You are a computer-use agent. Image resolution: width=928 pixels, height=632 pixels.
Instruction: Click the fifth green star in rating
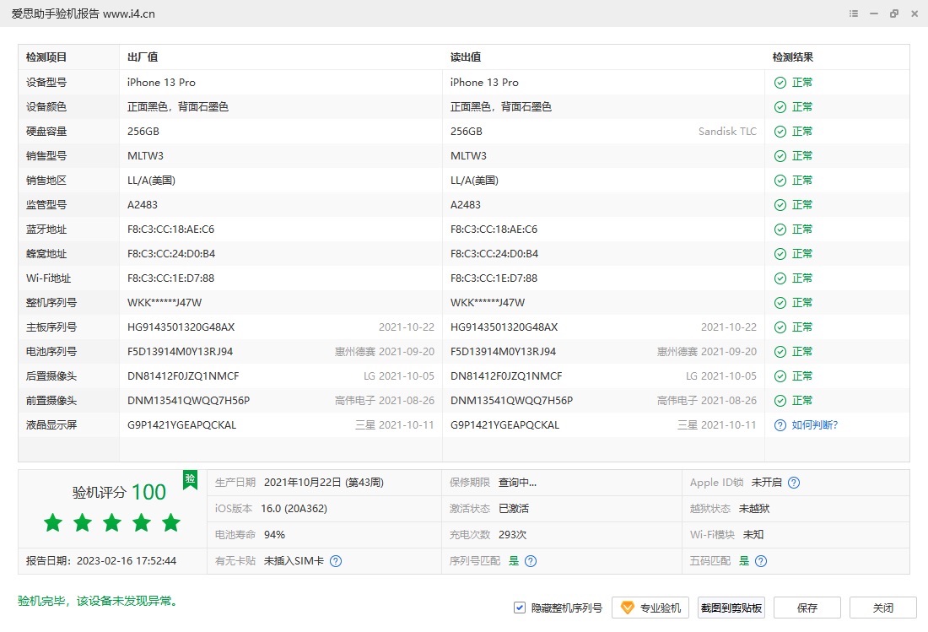(171, 523)
